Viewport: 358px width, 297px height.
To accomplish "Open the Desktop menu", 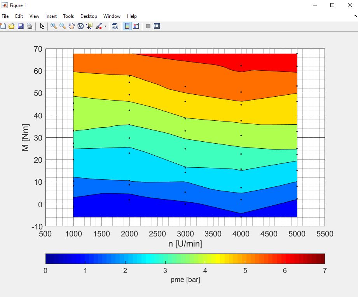I will click(89, 16).
